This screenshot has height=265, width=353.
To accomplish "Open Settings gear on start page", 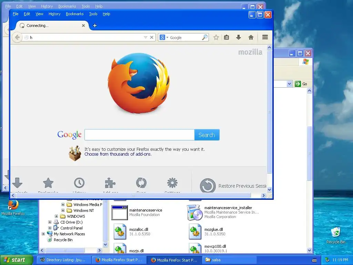I will coord(172,183).
